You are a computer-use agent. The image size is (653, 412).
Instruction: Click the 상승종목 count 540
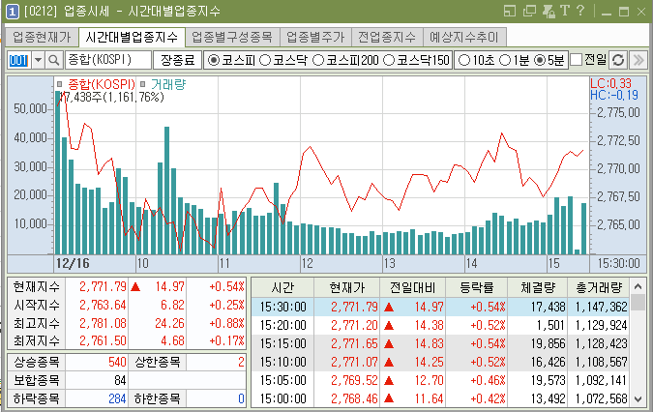pos(117,362)
